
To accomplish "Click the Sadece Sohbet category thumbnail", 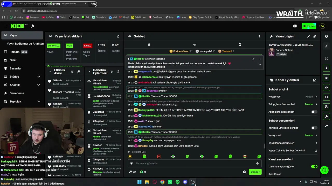I will pyautogui.click(x=271, y=52).
